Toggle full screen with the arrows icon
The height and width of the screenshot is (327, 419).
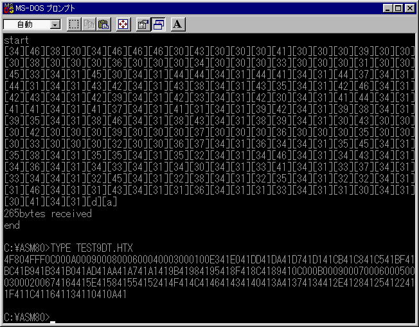[x=123, y=24]
